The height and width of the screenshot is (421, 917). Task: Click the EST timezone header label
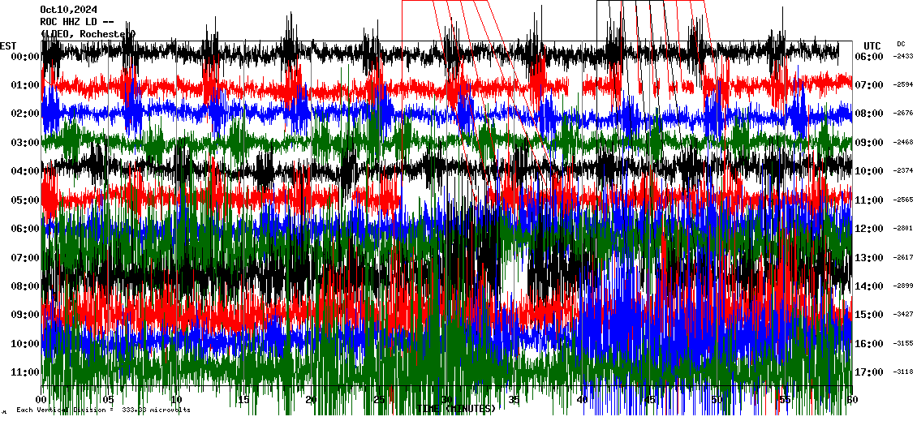[x=8, y=45]
